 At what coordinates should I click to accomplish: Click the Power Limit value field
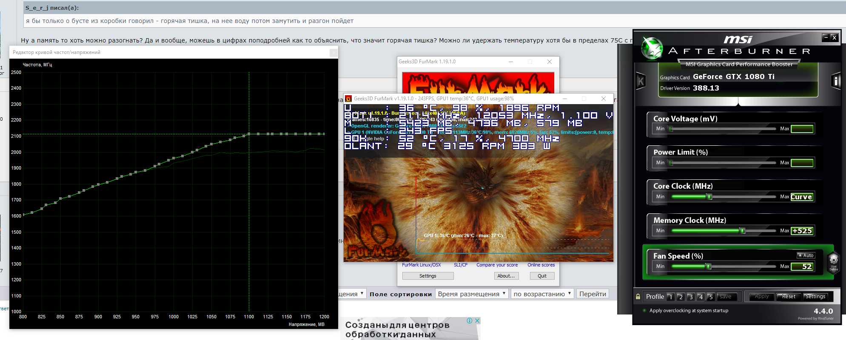click(802, 163)
